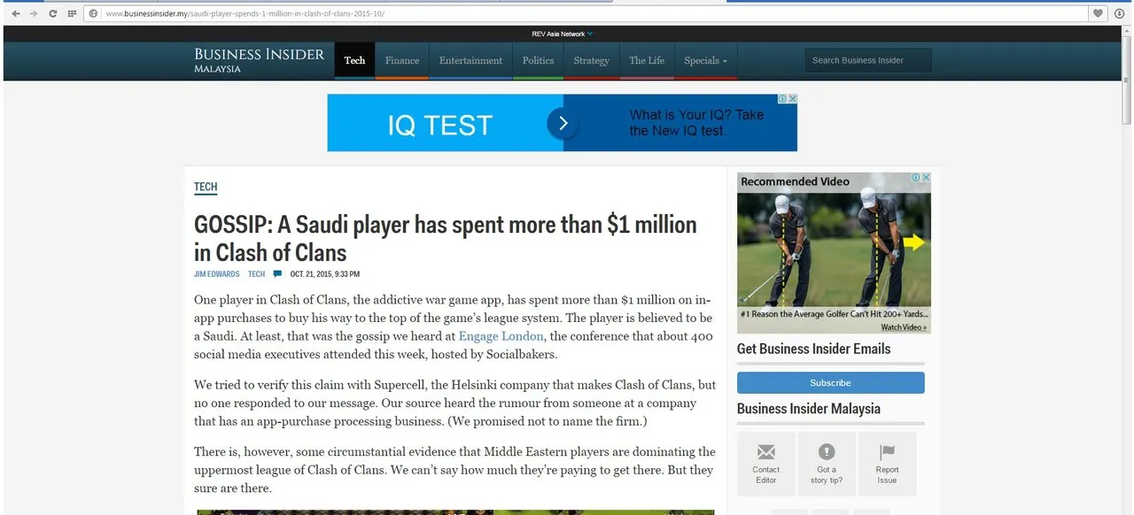The width and height of the screenshot is (1134, 515).
Task: Open The Life section tab
Action: [x=647, y=60]
